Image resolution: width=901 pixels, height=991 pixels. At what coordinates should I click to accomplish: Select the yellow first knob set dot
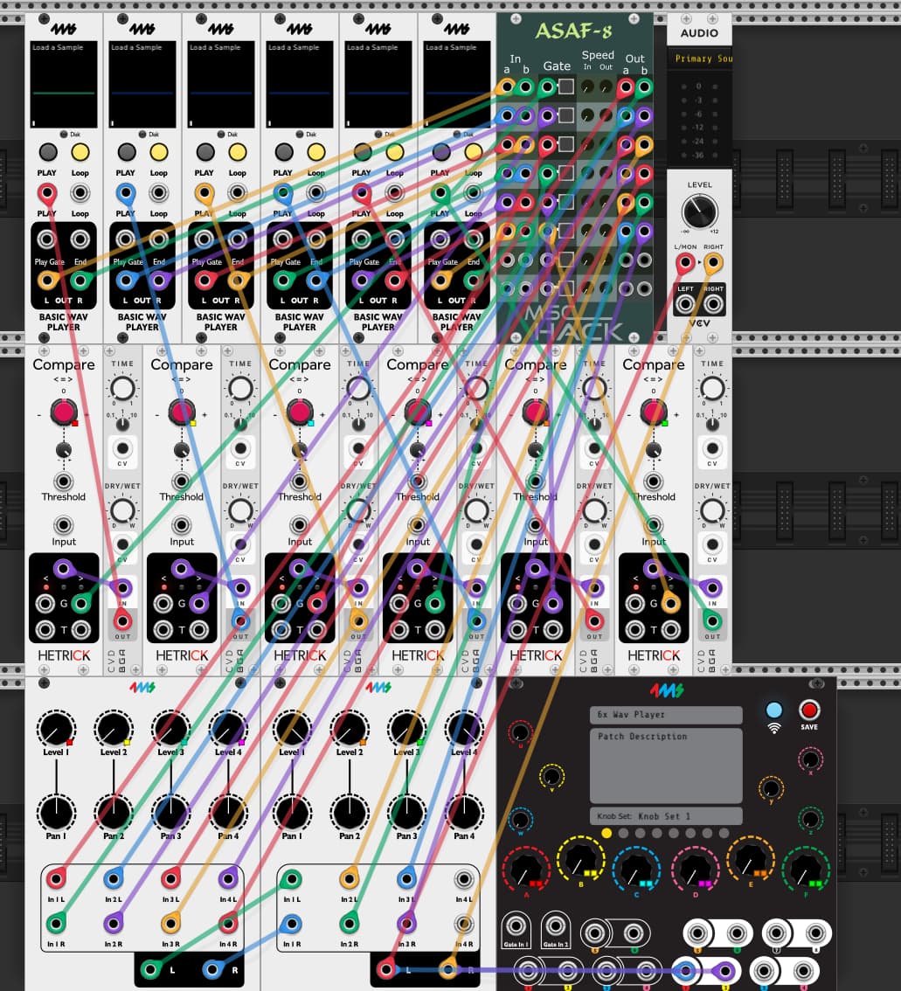(x=606, y=833)
